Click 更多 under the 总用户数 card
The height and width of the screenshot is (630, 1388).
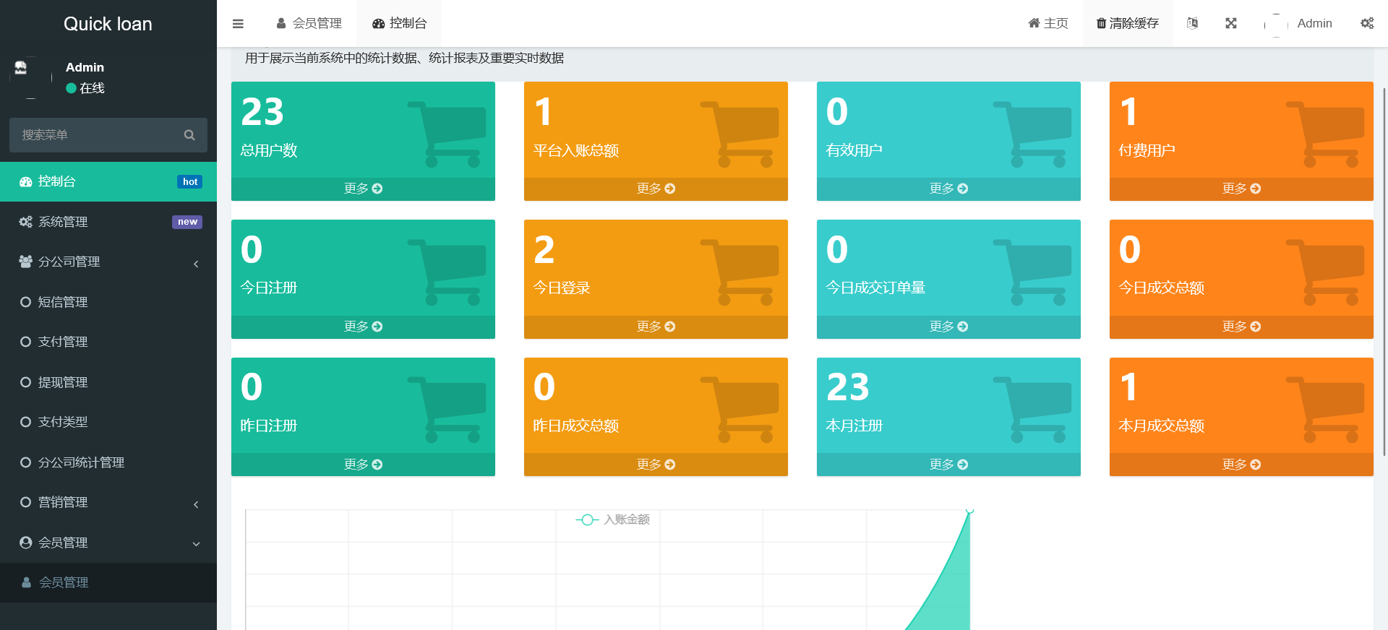click(363, 189)
